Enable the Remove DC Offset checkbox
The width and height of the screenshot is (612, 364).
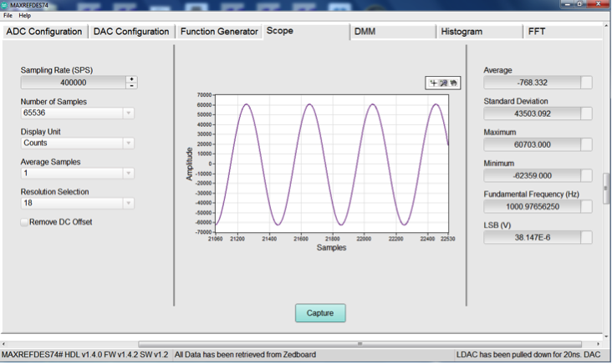24,222
